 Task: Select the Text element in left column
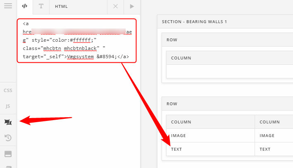(176, 149)
